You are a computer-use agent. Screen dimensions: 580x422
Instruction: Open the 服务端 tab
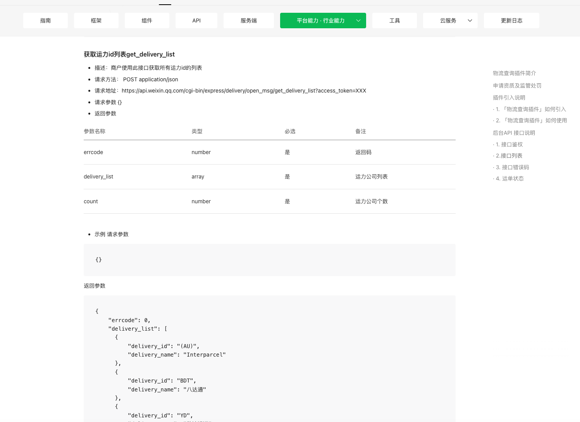coord(249,21)
